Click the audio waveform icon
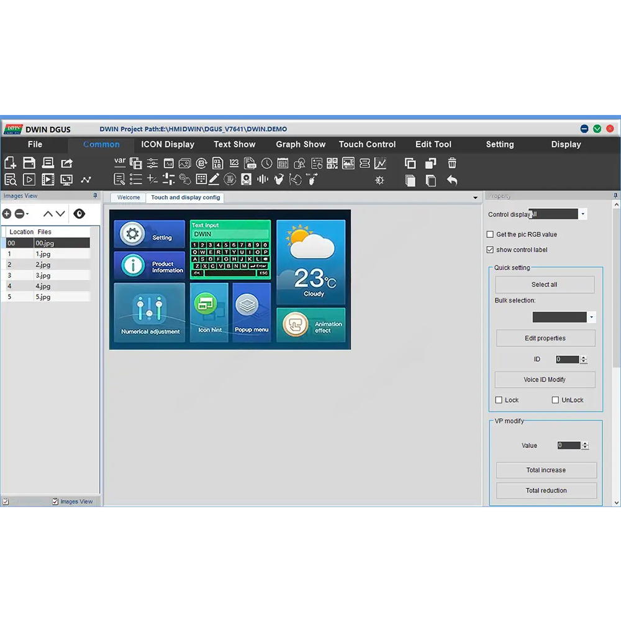The image size is (621, 622). click(x=263, y=180)
